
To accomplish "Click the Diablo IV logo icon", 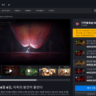I will [x=77, y=24].
